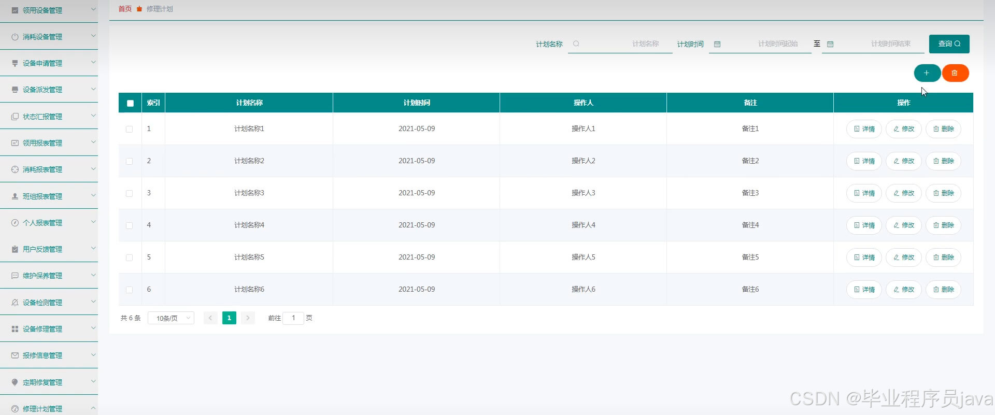Click the 维护保养管理 chat icon
The width and height of the screenshot is (995, 415).
click(15, 276)
